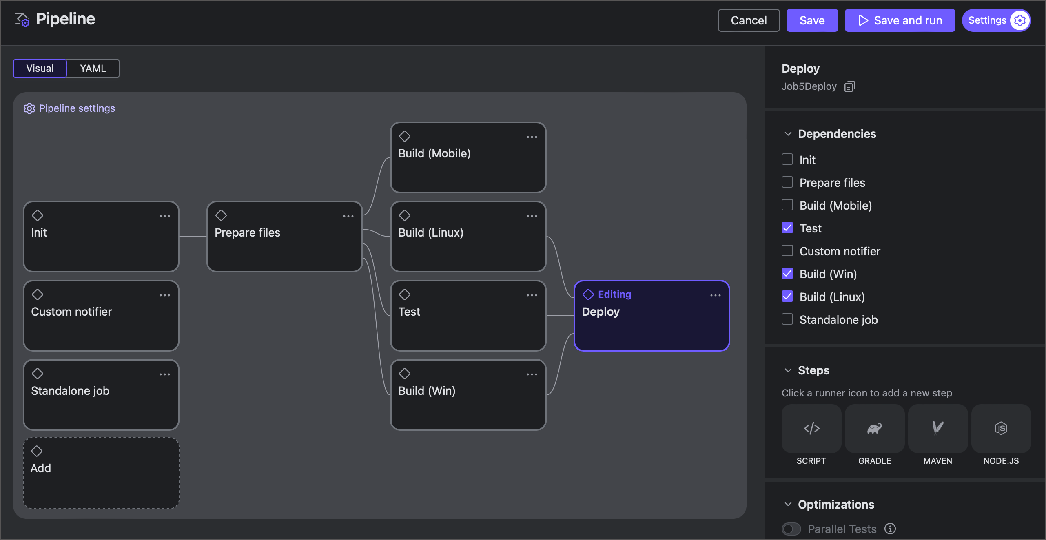Screen dimensions: 1046x540
Task: Cancel pipeline editing
Action: tap(749, 20)
